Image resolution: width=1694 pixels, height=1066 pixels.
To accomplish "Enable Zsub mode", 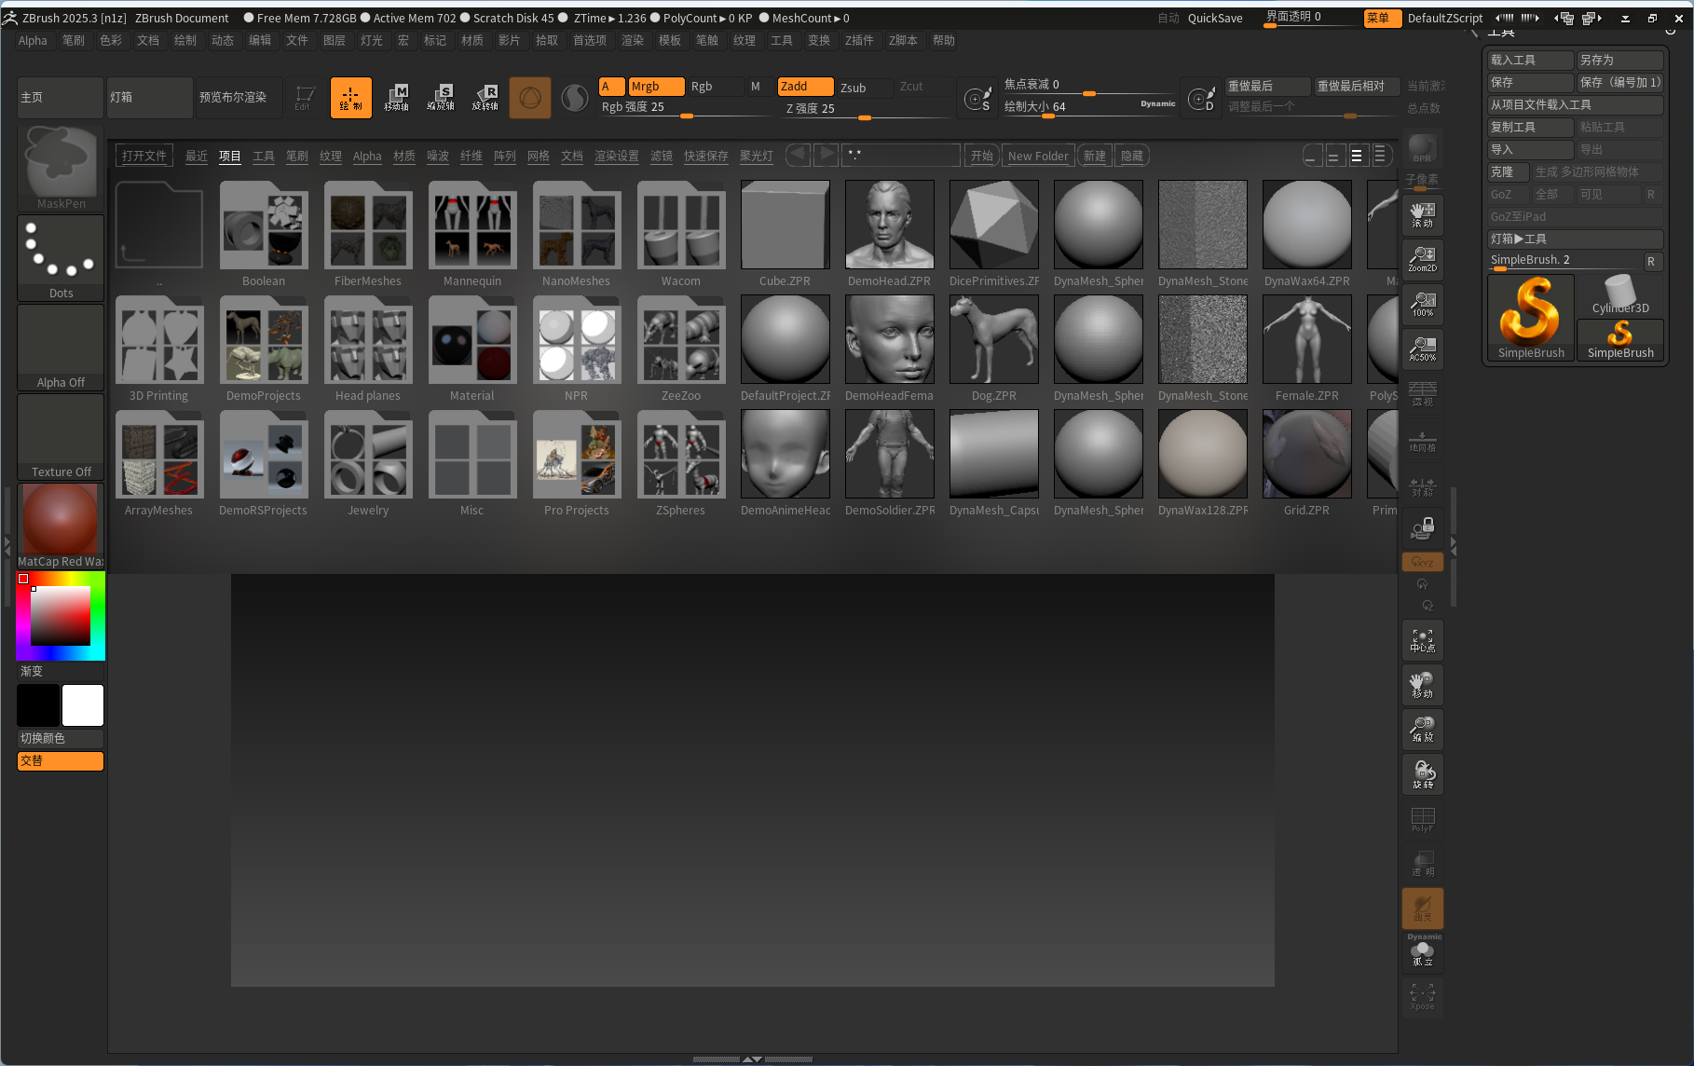I will coord(864,87).
